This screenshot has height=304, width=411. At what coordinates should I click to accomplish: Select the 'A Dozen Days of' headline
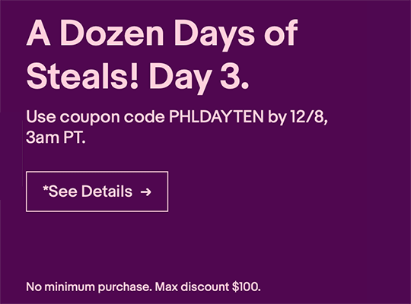[161, 34]
